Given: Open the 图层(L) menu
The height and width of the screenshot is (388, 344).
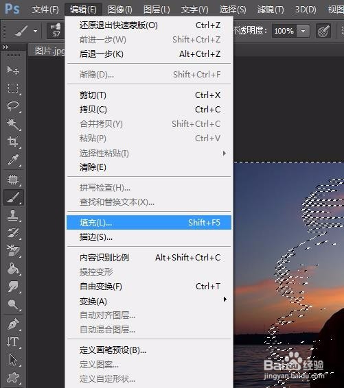Looking at the screenshot, I should 157,10.
